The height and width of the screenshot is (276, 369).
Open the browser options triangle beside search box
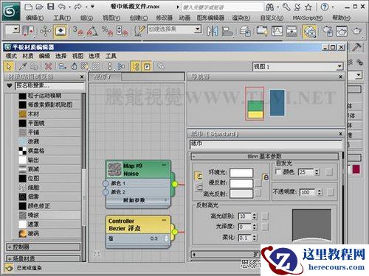[10, 85]
